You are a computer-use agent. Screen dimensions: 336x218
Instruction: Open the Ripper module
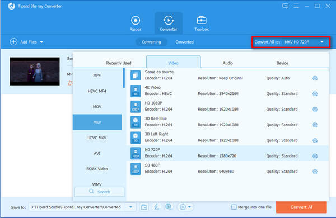tap(136, 23)
